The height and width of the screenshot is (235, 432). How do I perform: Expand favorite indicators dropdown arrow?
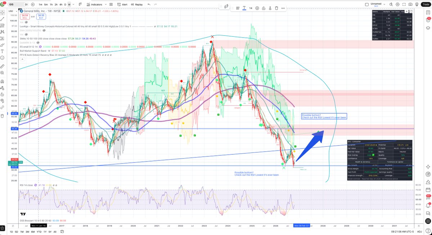[105, 4]
